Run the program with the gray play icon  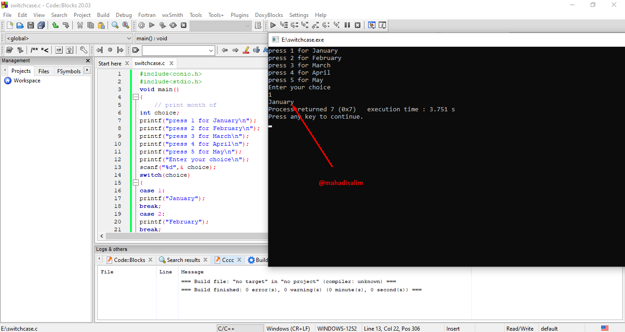pos(152,26)
